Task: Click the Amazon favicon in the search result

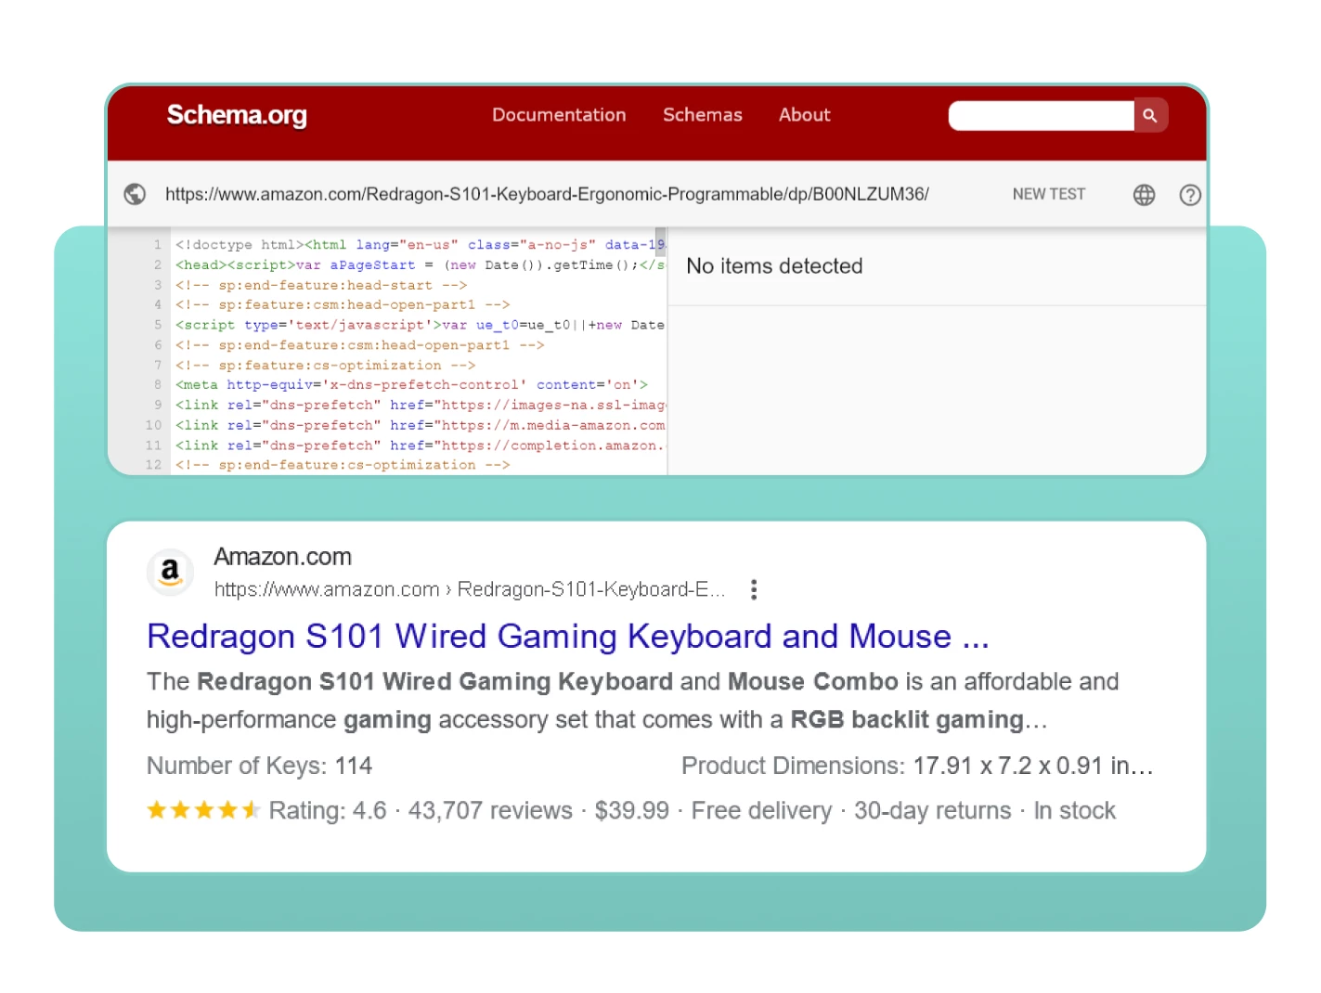Action: tap(170, 572)
